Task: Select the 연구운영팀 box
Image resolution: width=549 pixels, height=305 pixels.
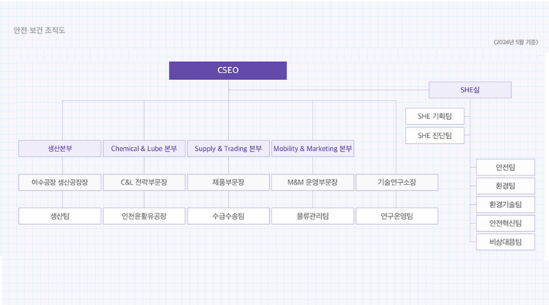Action: click(396, 216)
